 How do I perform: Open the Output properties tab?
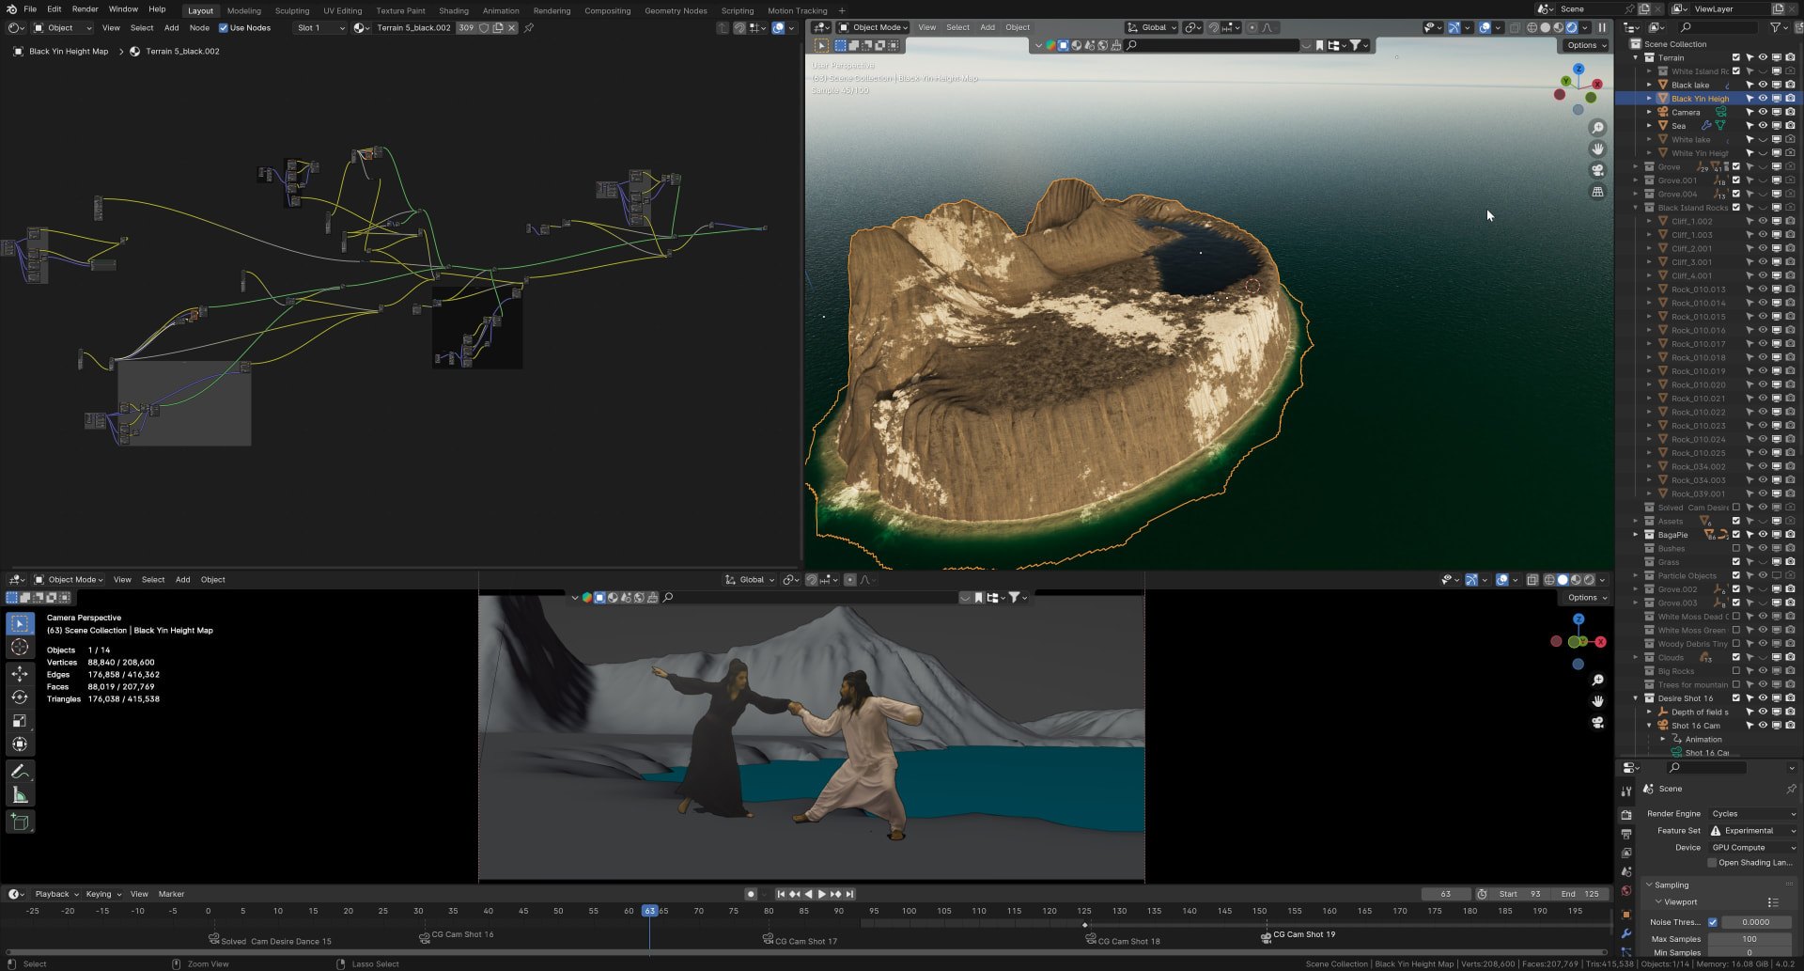[1626, 834]
